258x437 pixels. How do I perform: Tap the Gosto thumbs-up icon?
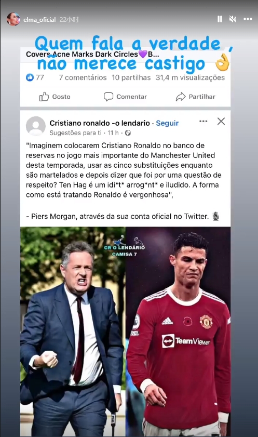pyautogui.click(x=44, y=97)
